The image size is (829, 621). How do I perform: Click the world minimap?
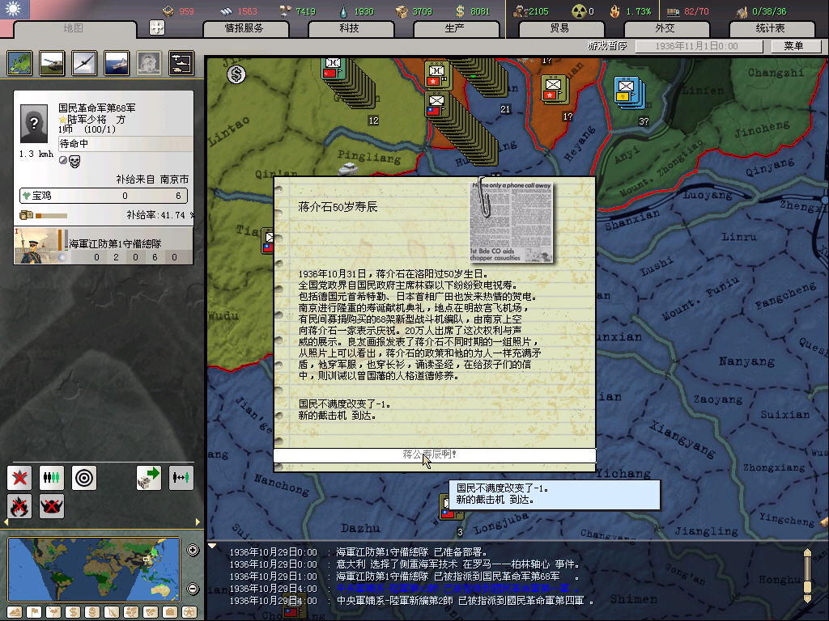coord(94,569)
